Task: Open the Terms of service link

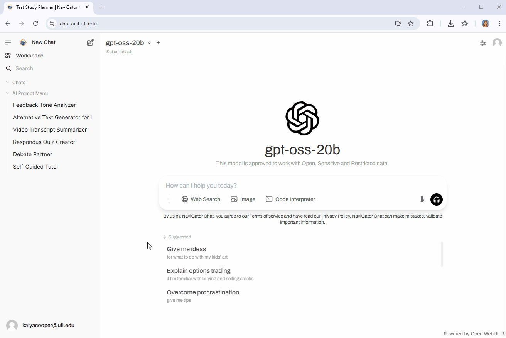Action: coord(266,216)
